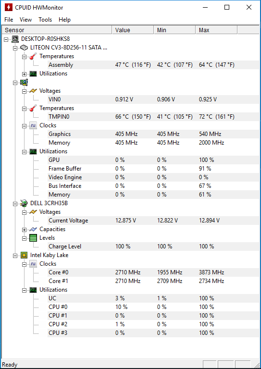Click the DELL 3CRH35B battery icon
This screenshot has height=369, width=261.
click(24, 203)
